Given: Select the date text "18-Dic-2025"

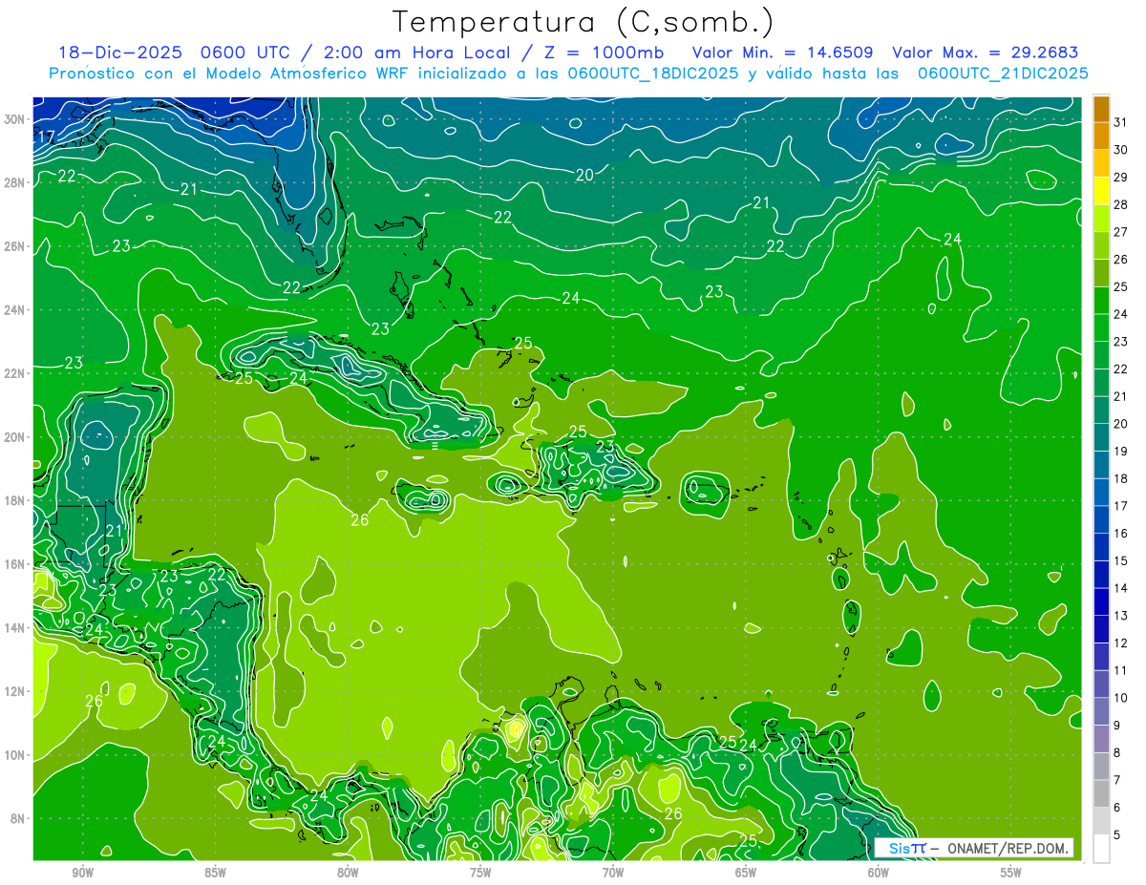Looking at the screenshot, I should (120, 53).
